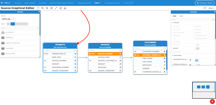Click search icon in Properties search box
The image size is (216, 105).
[x=213, y=20]
